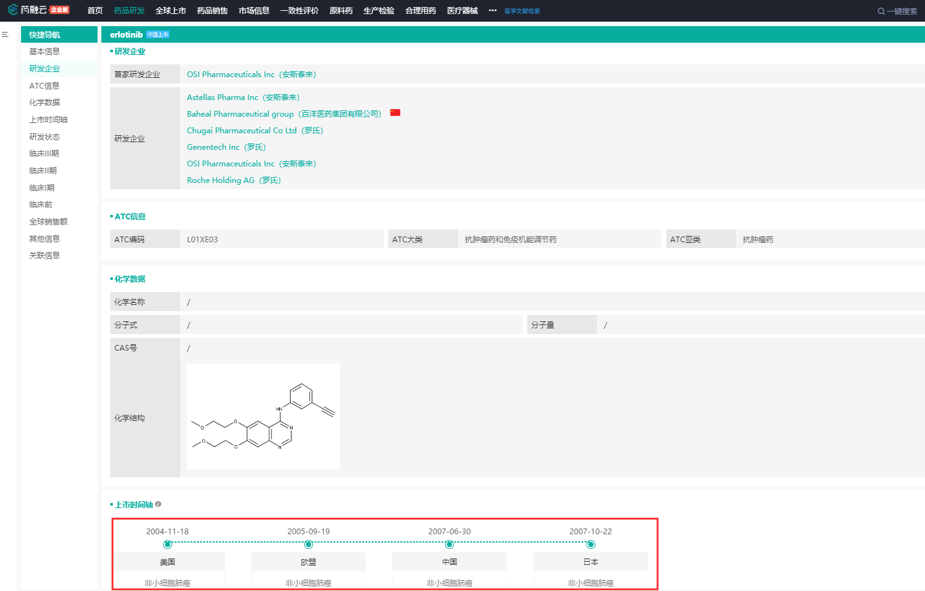Open Roche Holding AG company page
This screenshot has height=591, width=925.
pyautogui.click(x=233, y=180)
